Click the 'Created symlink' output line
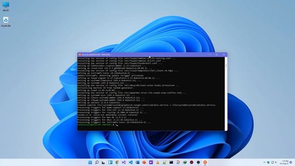This screenshot has width=295, height=166. pyautogui.click(x=147, y=105)
